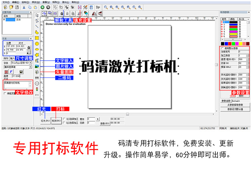Switch to the 阵列 tab
This screenshot has width=252, height=173.
click(6, 58)
